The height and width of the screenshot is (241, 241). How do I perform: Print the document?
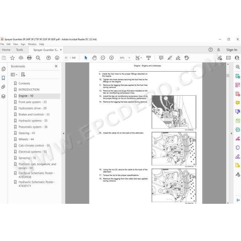[29, 58]
